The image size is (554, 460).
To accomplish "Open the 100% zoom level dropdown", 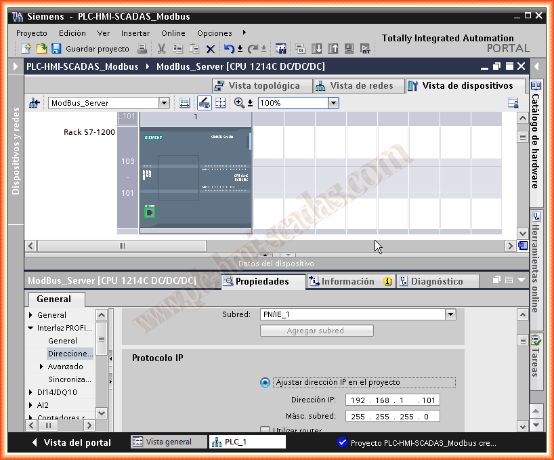I will (333, 103).
